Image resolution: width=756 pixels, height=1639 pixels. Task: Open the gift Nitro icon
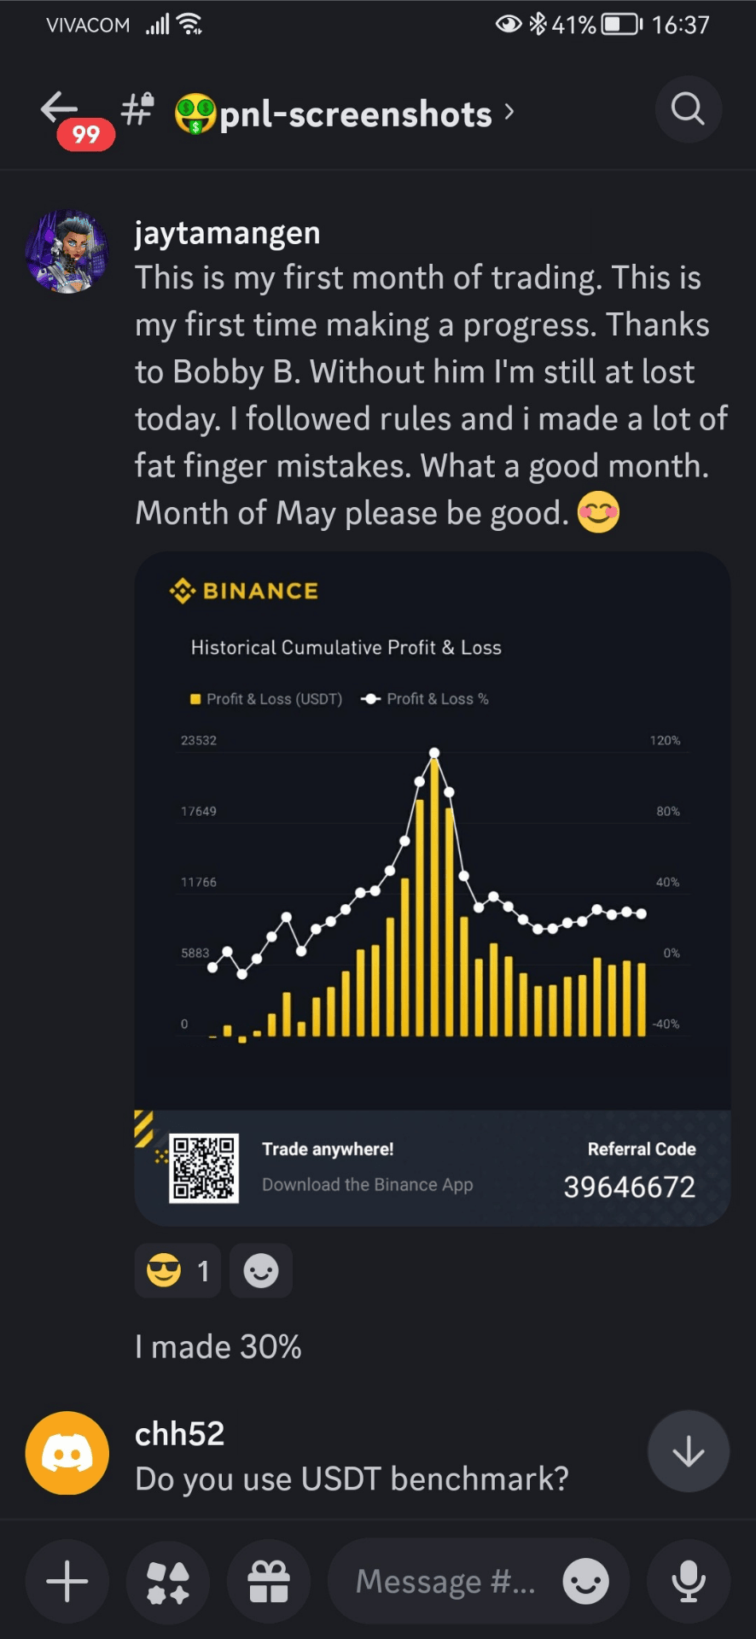[x=269, y=1582]
